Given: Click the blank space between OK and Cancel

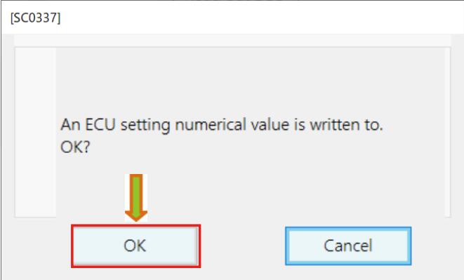Looking at the screenshot, I should click(243, 246).
